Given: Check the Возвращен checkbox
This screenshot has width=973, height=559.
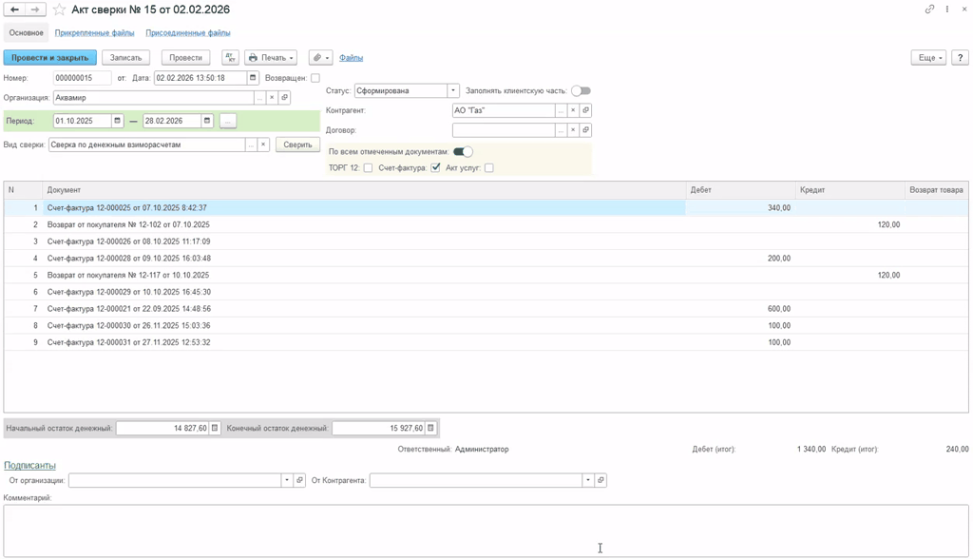Looking at the screenshot, I should (315, 78).
